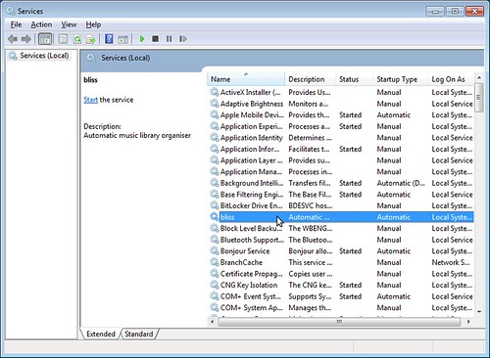Select the Application Experi... service
Screen dimensions: 490x358
coord(341,126)
